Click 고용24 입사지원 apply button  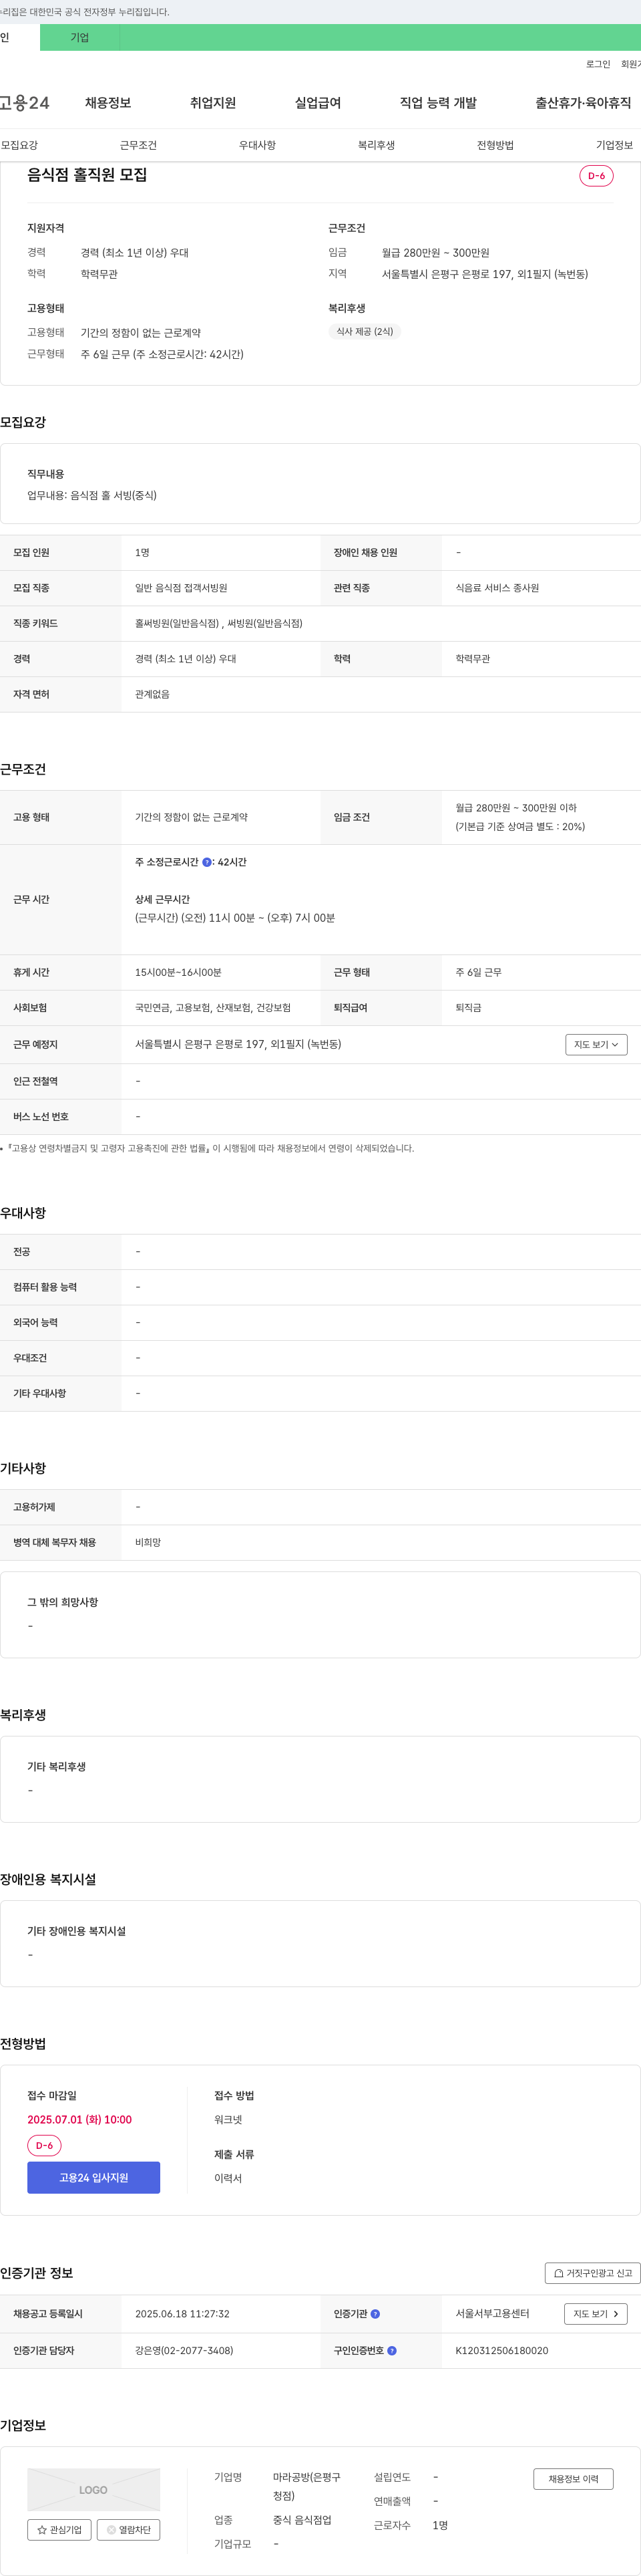tap(94, 2177)
